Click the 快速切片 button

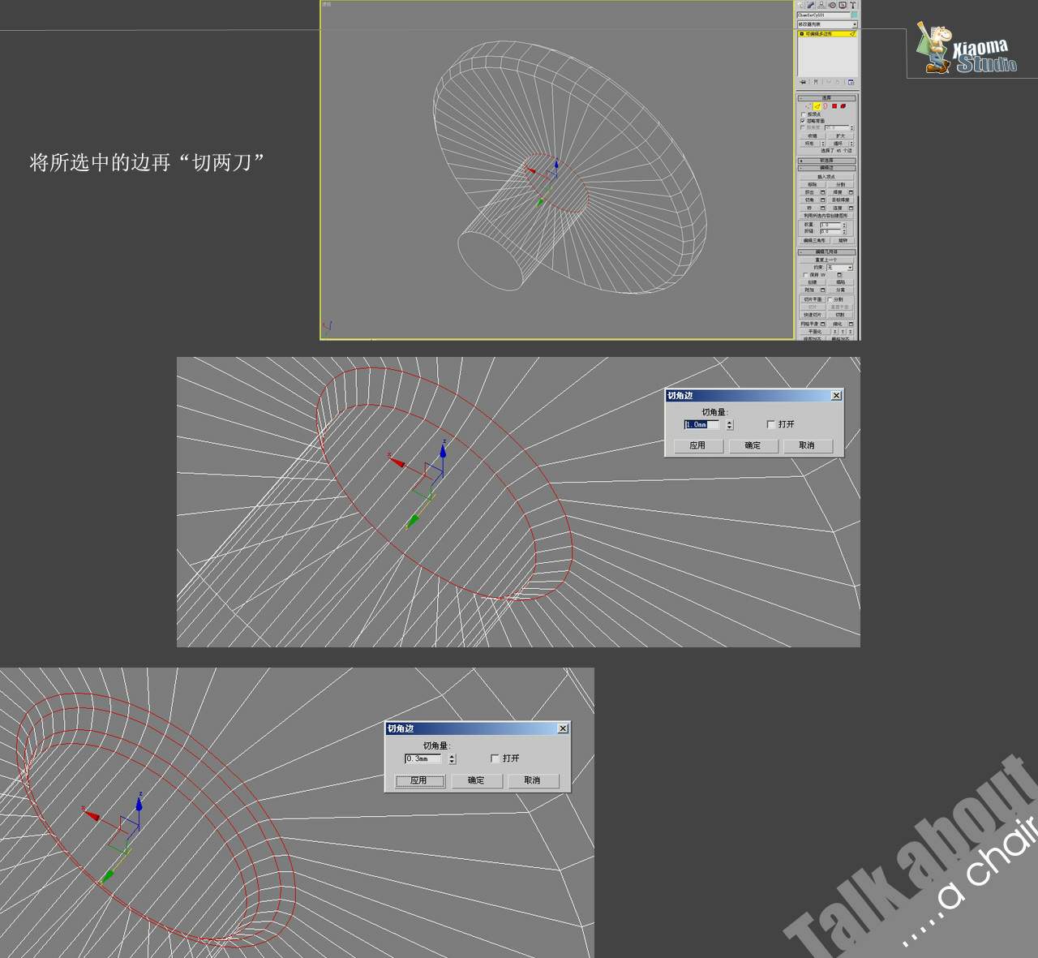[x=813, y=315]
